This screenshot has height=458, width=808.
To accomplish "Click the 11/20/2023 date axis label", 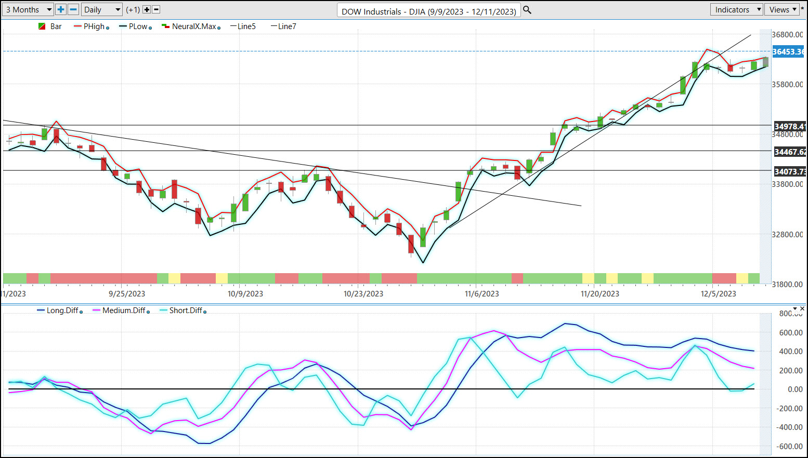I will coord(600,294).
